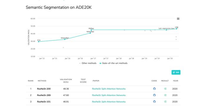Screen dimensions: 206x106
Task: Open GitHub code icon for ResNeSt-269
Action: pyautogui.click(x=154, y=95)
